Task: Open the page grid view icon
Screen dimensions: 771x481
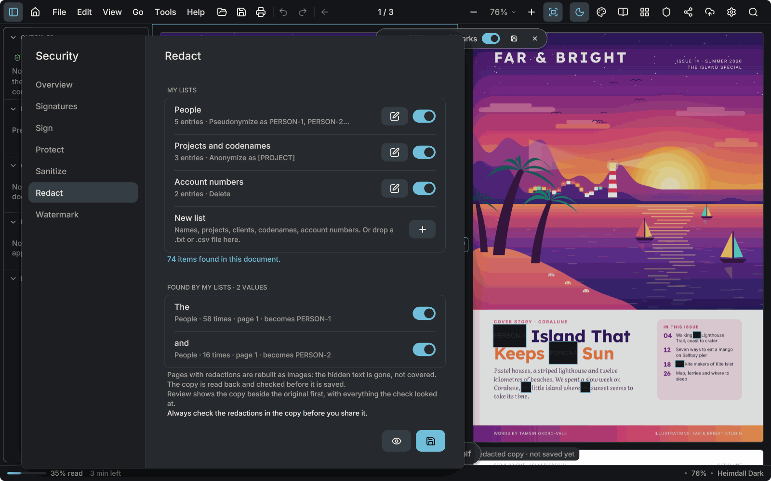Action: pos(645,12)
